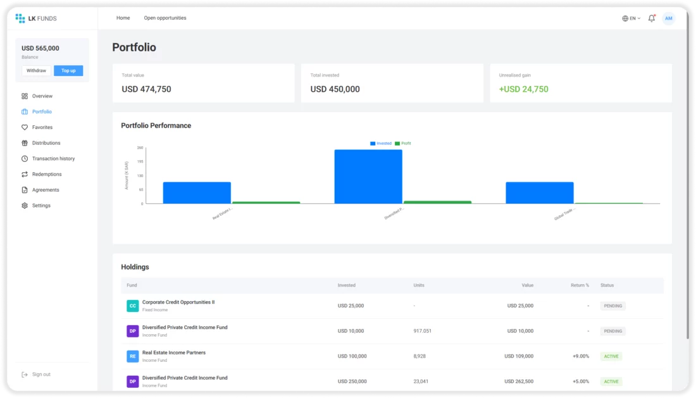Click the USD 109,000 value cell
The image size is (696, 398).
click(x=519, y=356)
